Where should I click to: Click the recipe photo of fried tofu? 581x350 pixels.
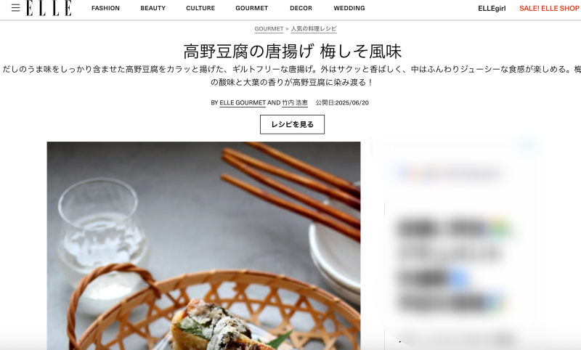click(x=203, y=245)
